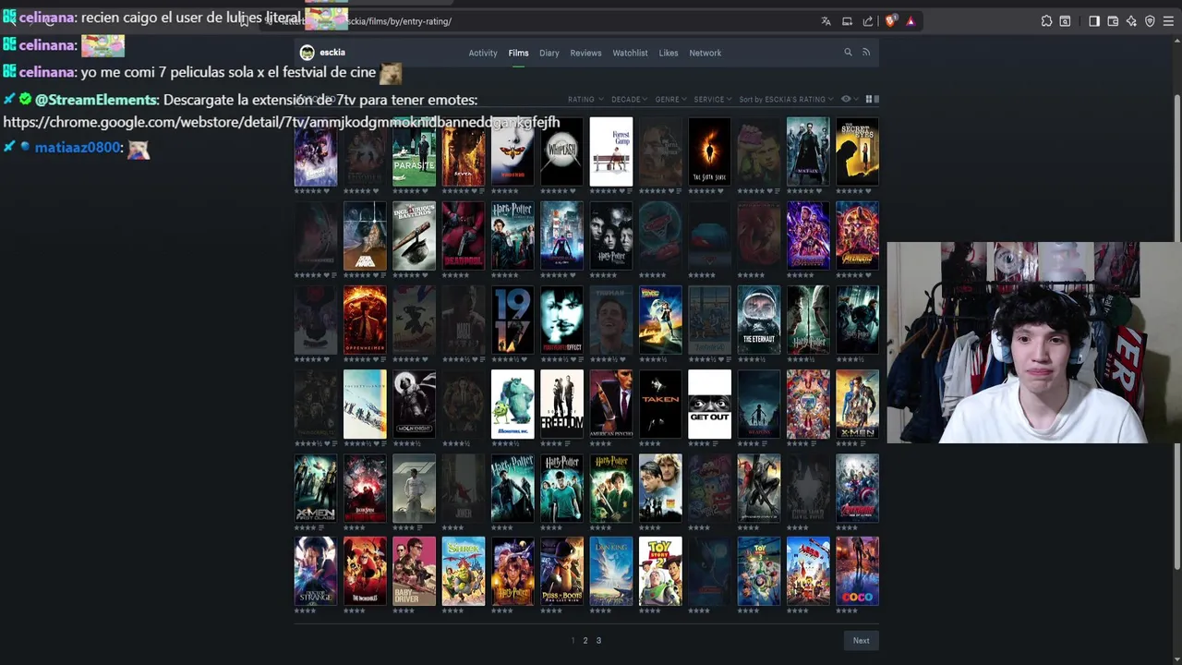
Task: Click the esckia username link
Action: tap(332, 53)
